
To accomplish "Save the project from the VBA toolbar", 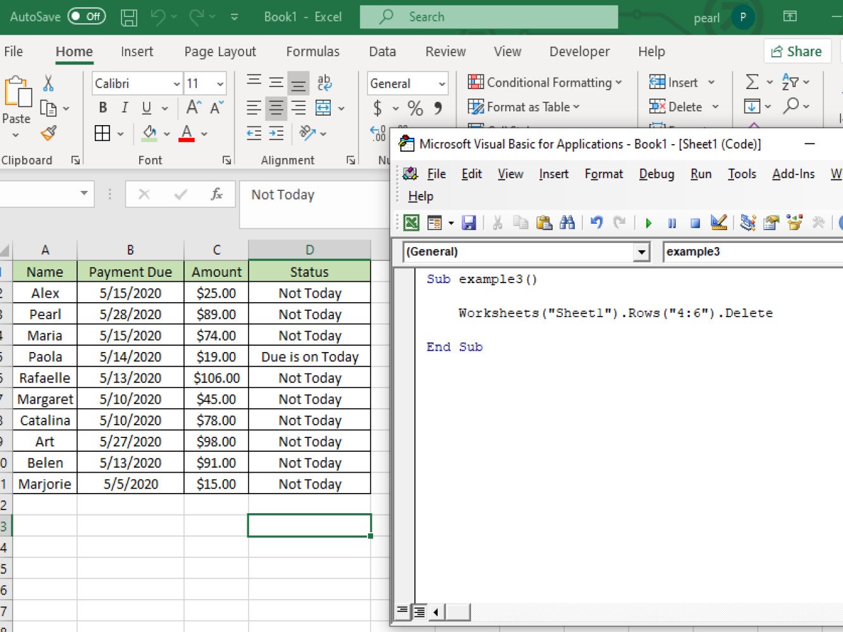I will point(469,222).
